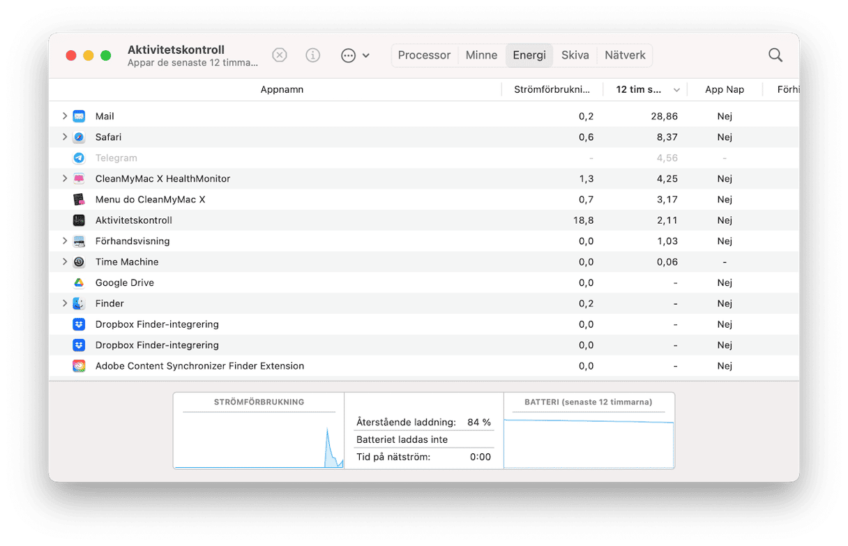Viewport: 848px width, 546px height.
Task: Select the Mail process name
Action: pyautogui.click(x=105, y=116)
